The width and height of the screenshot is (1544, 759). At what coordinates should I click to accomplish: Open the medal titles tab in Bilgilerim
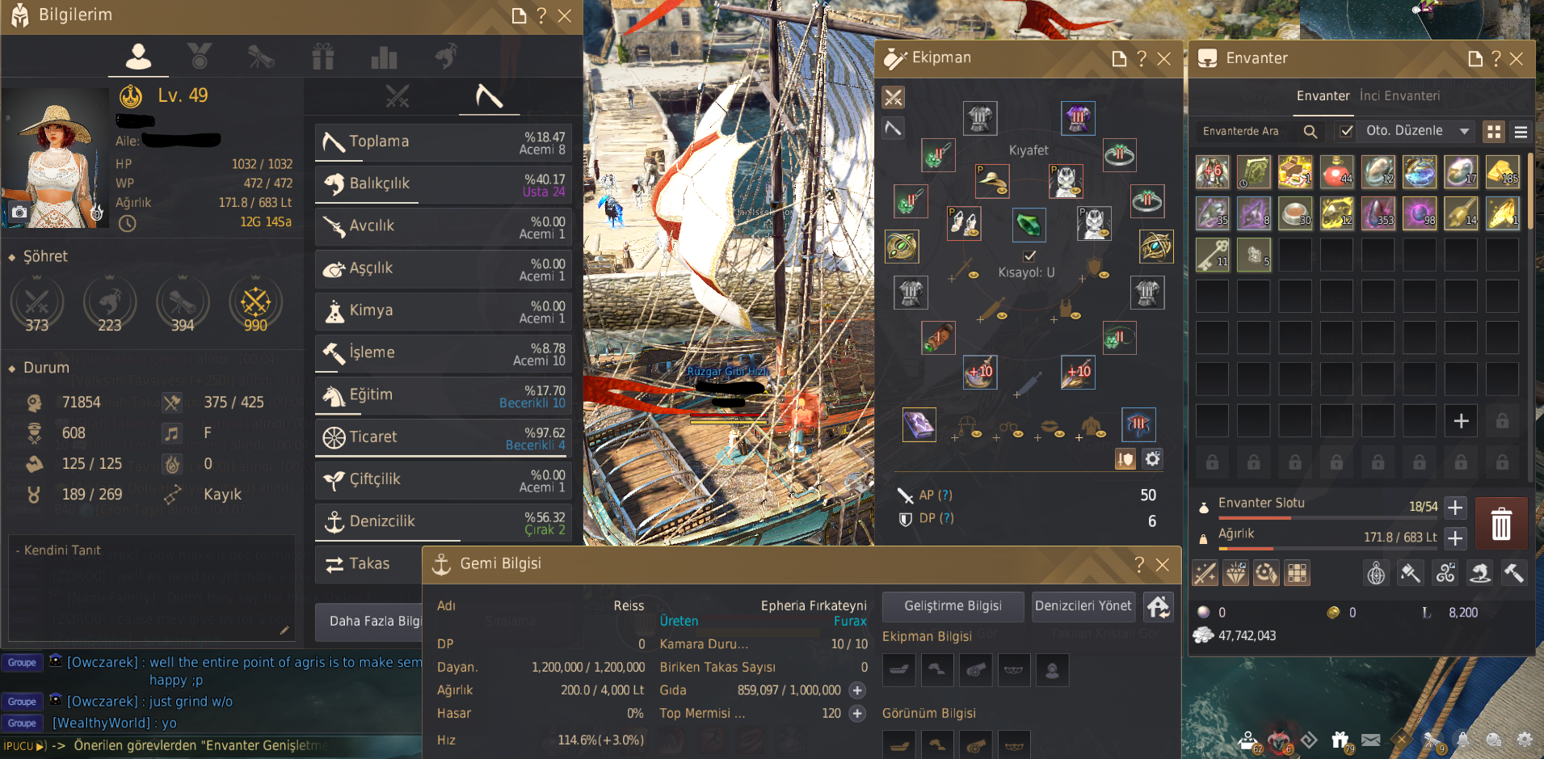coord(200,57)
